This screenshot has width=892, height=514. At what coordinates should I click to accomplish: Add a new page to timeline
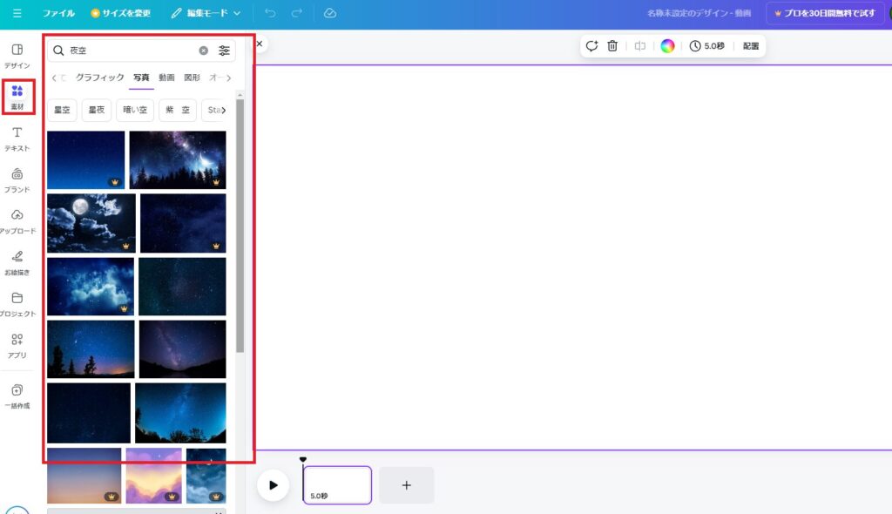pyautogui.click(x=406, y=485)
